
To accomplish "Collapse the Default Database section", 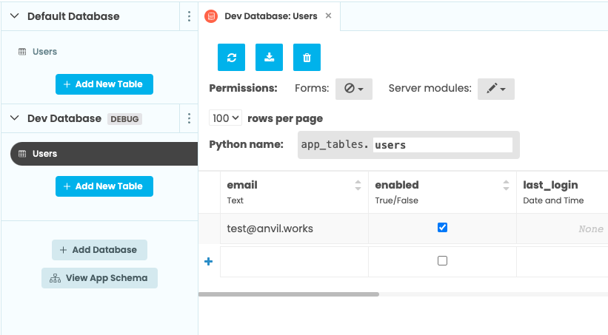I will coord(15,16).
